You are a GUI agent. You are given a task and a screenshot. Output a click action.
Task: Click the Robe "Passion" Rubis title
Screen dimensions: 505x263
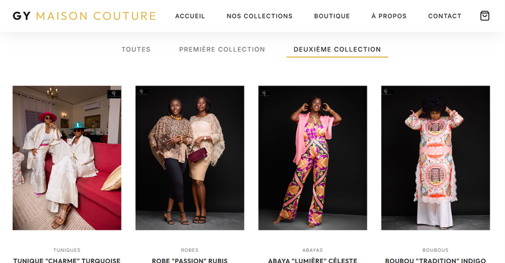189,260
